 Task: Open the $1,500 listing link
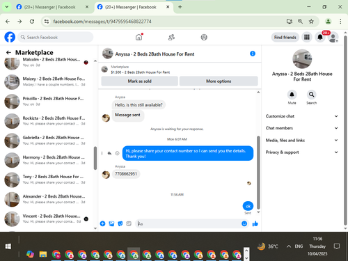141,72
